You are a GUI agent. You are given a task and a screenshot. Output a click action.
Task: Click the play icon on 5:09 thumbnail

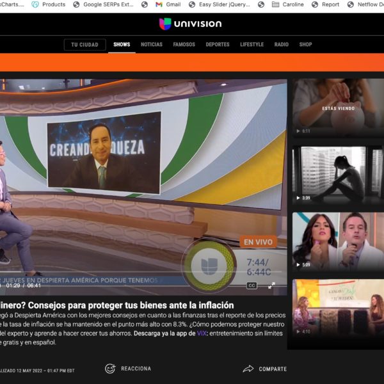tap(298, 264)
